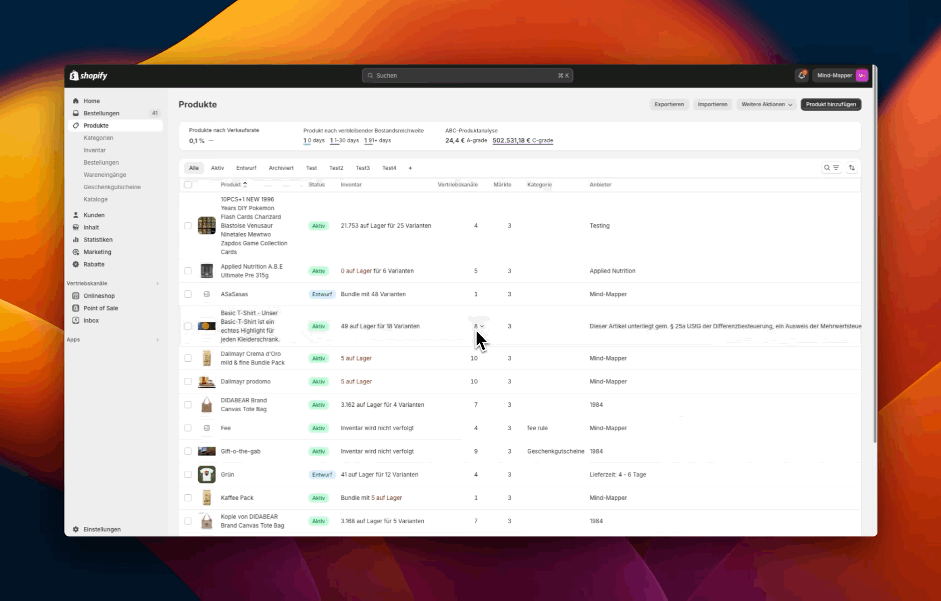Tick the select-all products checkbox
Image resolution: width=941 pixels, height=601 pixels.
tap(188, 185)
